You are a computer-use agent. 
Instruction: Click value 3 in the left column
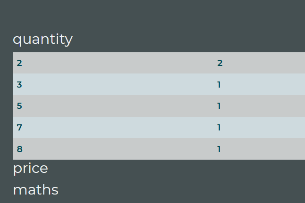pos(19,85)
